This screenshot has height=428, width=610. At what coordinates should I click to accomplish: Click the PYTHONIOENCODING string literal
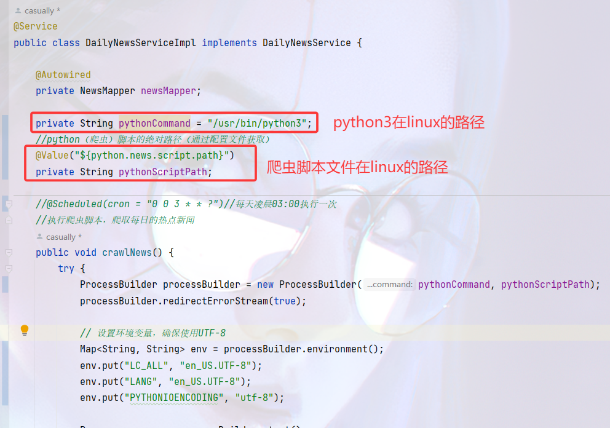click(174, 398)
